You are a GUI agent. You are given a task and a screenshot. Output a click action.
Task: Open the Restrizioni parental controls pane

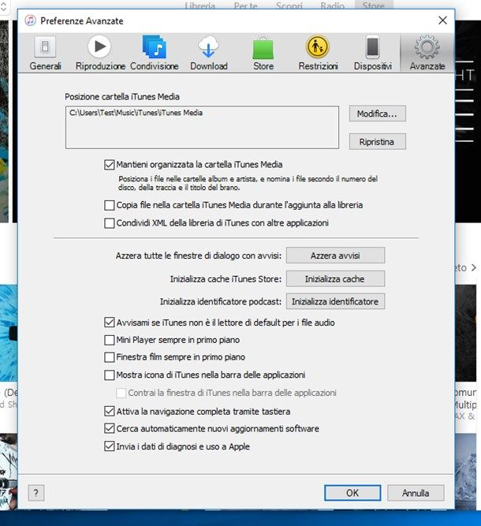318,53
